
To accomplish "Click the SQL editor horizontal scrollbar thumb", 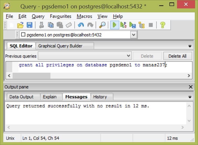I will (31, 76).
